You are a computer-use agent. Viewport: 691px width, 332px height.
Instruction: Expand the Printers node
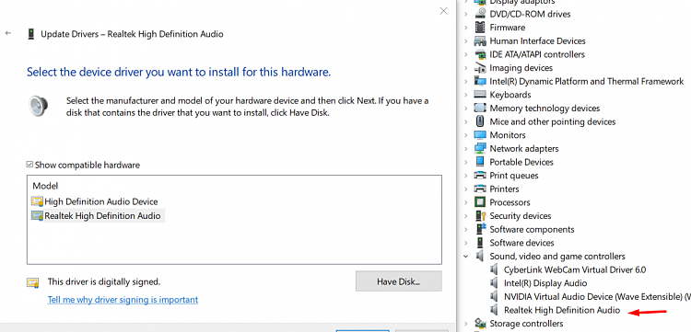466,189
